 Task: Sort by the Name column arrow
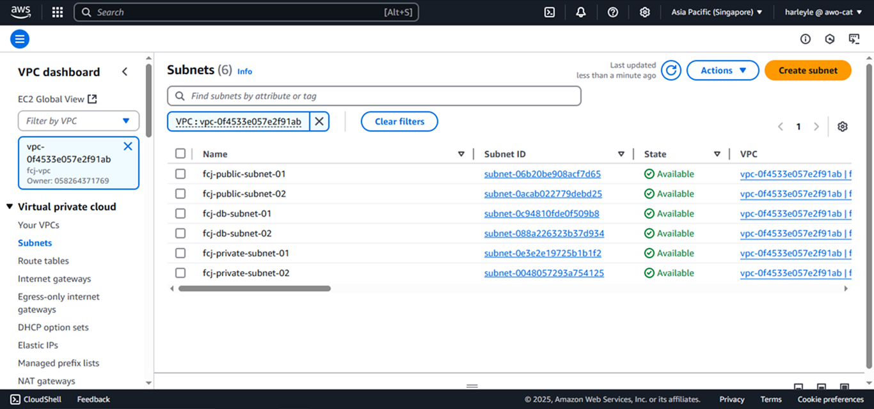click(x=461, y=154)
